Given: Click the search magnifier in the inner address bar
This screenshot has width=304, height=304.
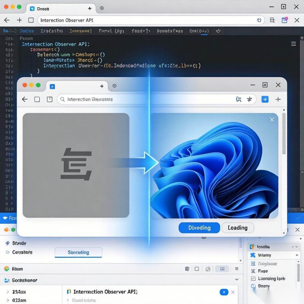Looking at the screenshot, I should (62, 99).
